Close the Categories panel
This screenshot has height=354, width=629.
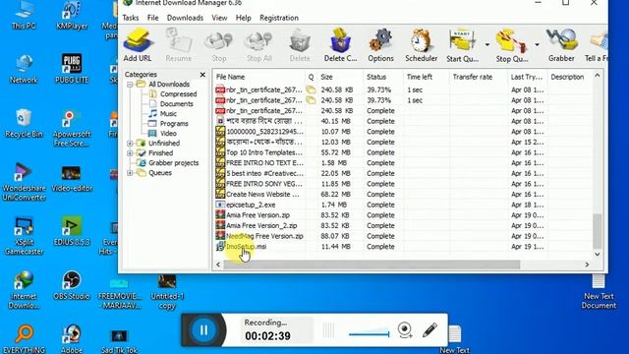tap(202, 75)
